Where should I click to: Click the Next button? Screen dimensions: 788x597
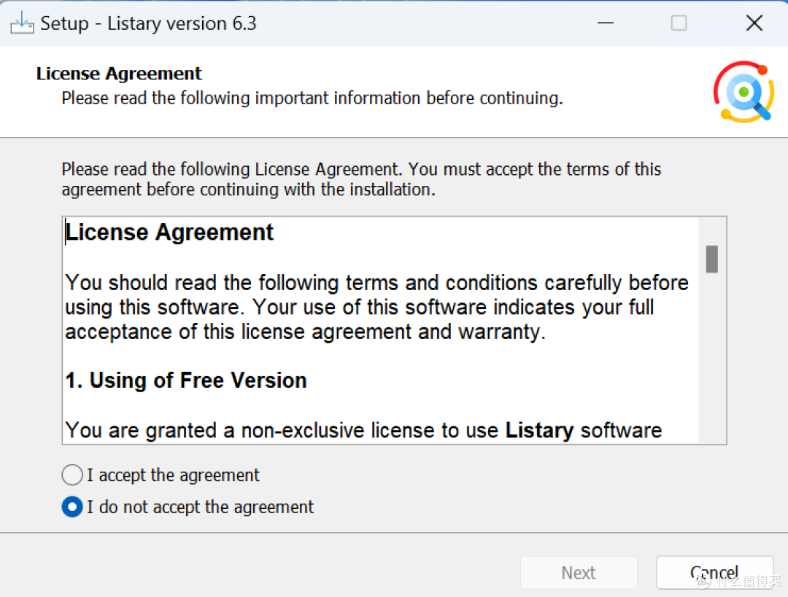click(x=579, y=572)
